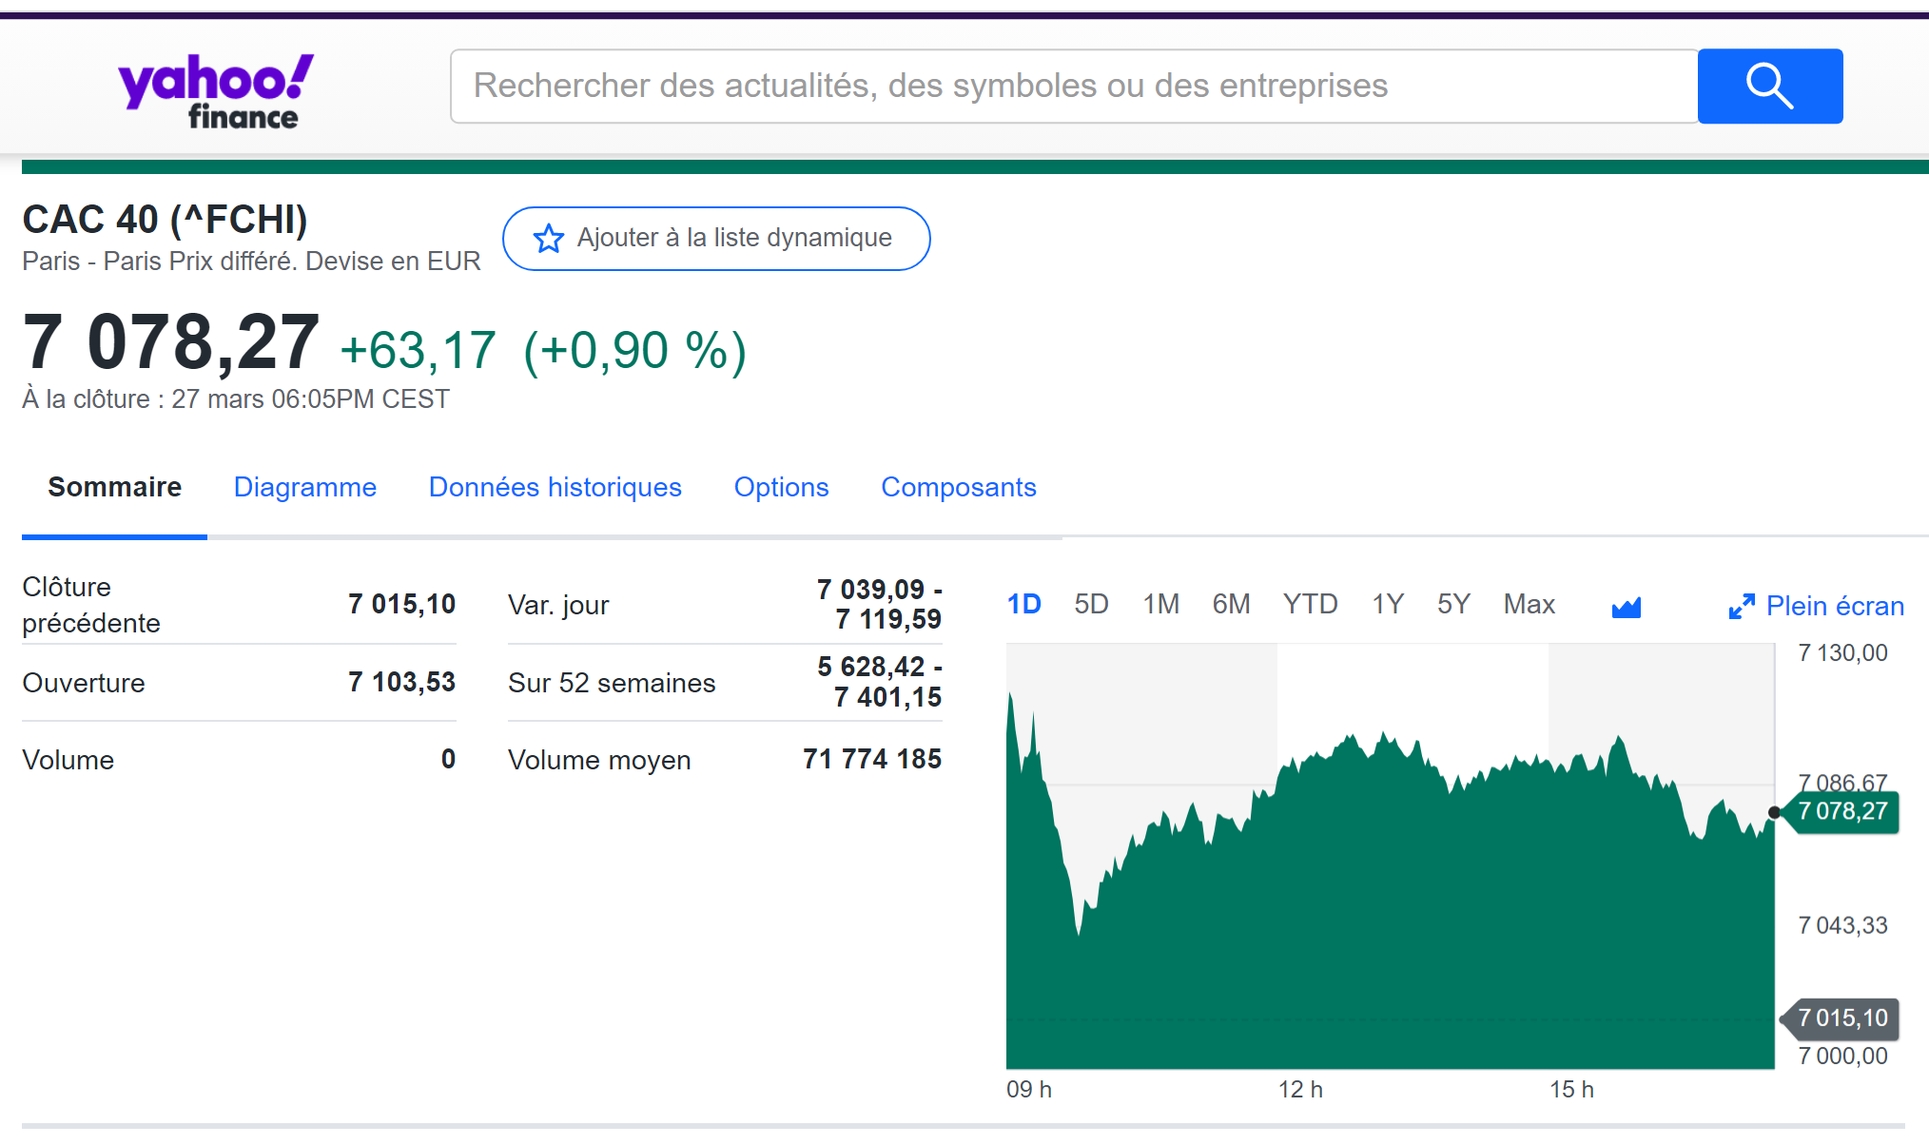Click the Clôture précédente value 7 015,10

pyautogui.click(x=402, y=604)
